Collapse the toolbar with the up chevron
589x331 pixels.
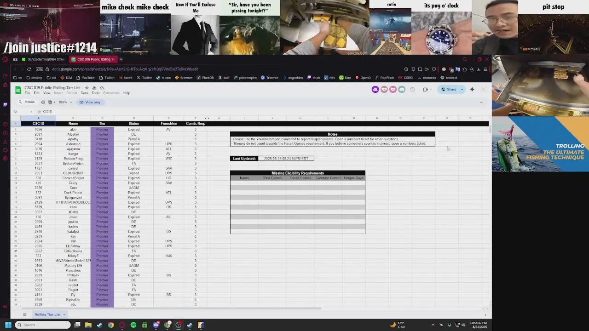481,102
